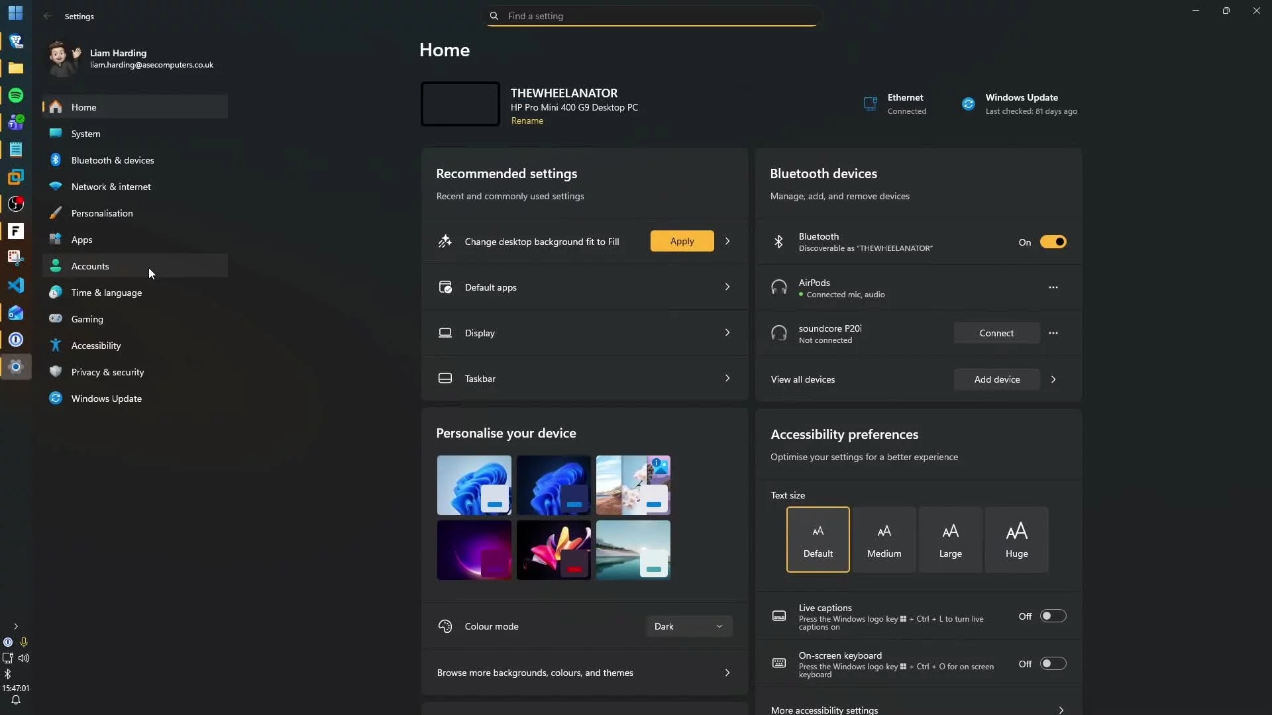Open AirPods more options ellipsis
The image size is (1272, 715).
click(1053, 287)
